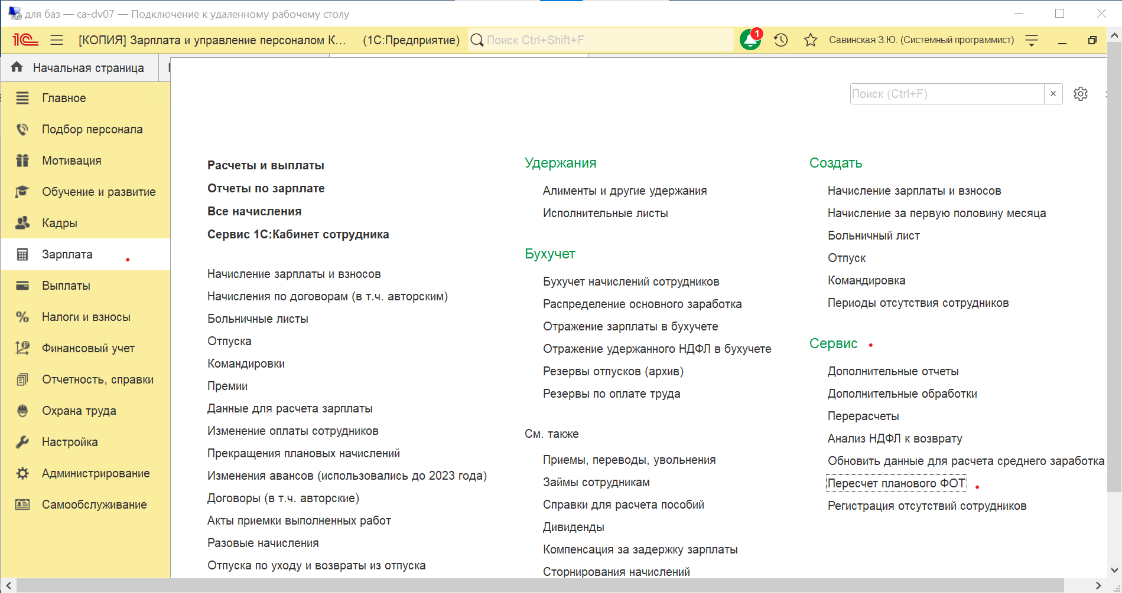Open Администрирование section in sidebar
The image size is (1122, 593).
(x=95, y=473)
